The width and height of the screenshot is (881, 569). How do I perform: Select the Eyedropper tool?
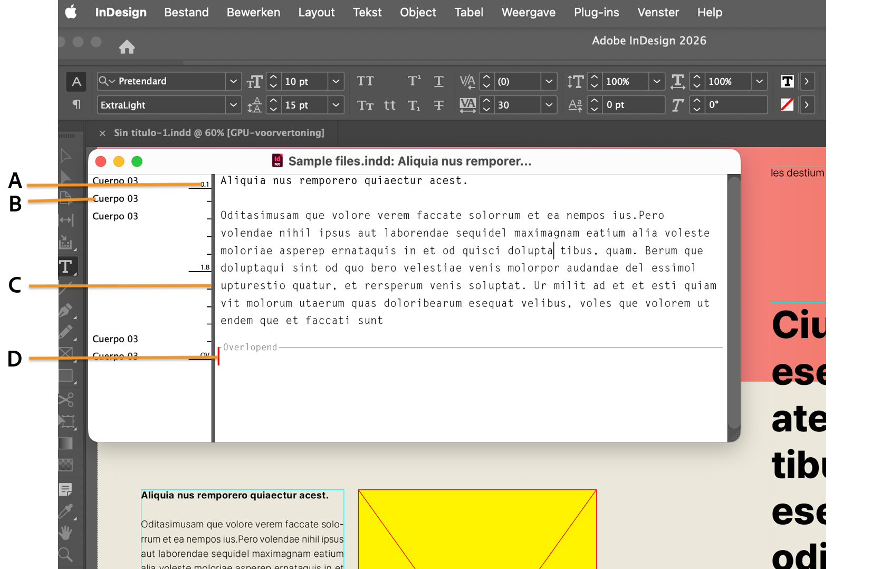pyautogui.click(x=66, y=511)
